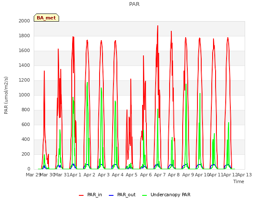Viewport: 270px width, 203px height.
Task: Click the 1000 y-axis tick label
Action: (x=24, y=95)
